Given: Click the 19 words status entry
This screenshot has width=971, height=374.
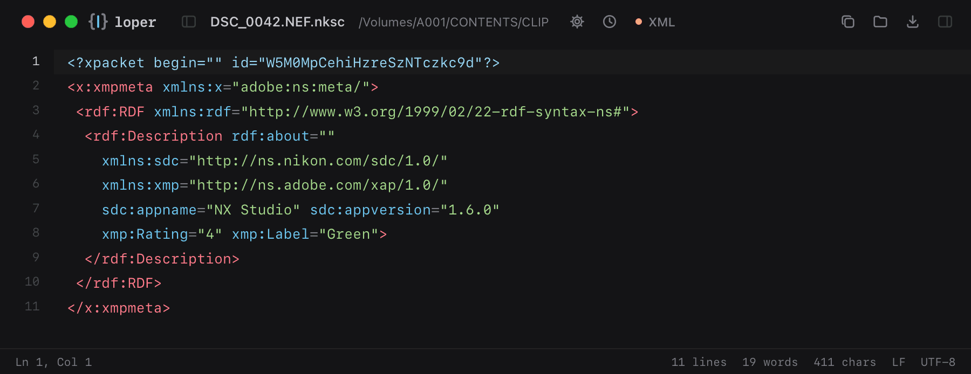Looking at the screenshot, I should tap(770, 362).
